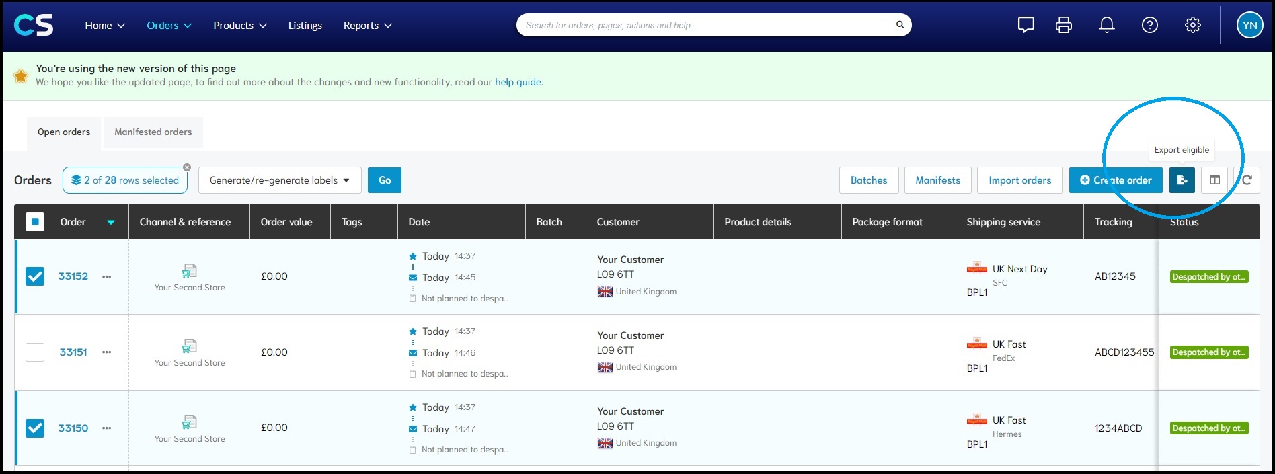Click the printer icon in header

click(1064, 26)
